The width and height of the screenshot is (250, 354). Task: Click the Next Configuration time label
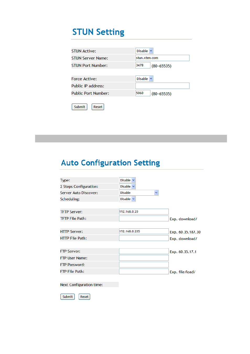click(x=81, y=285)
